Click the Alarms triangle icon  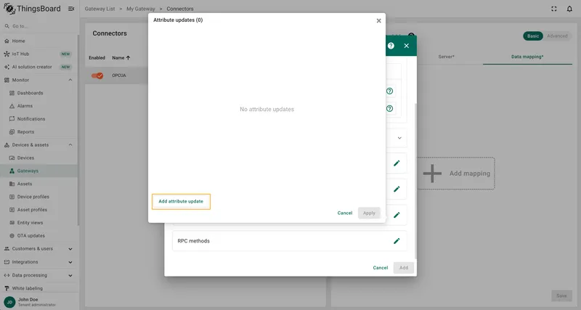12,106
